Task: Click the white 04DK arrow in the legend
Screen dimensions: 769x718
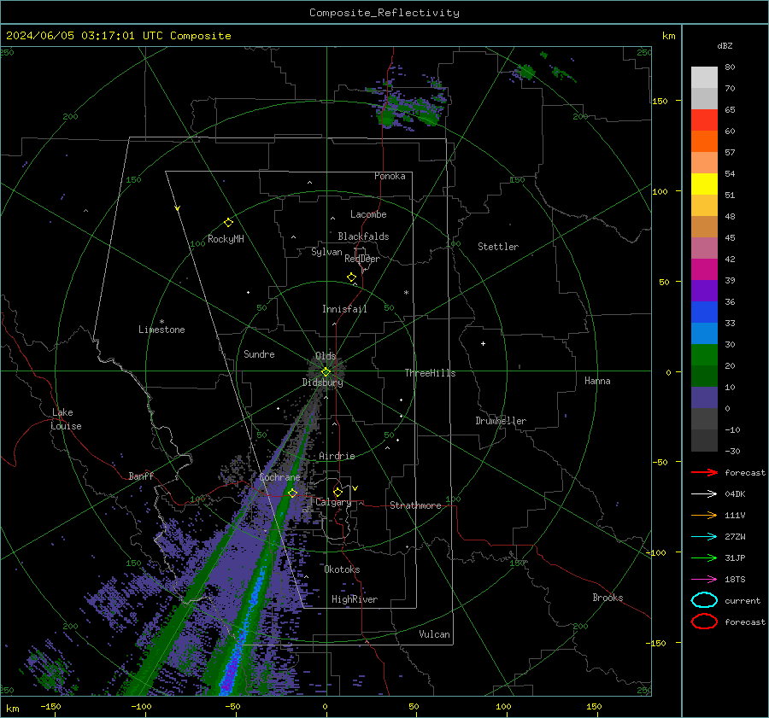Action: click(x=704, y=493)
